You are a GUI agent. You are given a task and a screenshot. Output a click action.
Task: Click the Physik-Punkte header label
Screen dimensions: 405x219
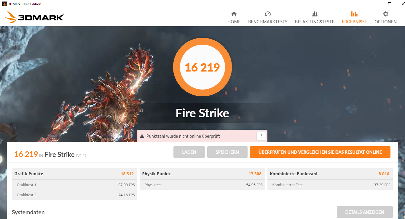157,174
